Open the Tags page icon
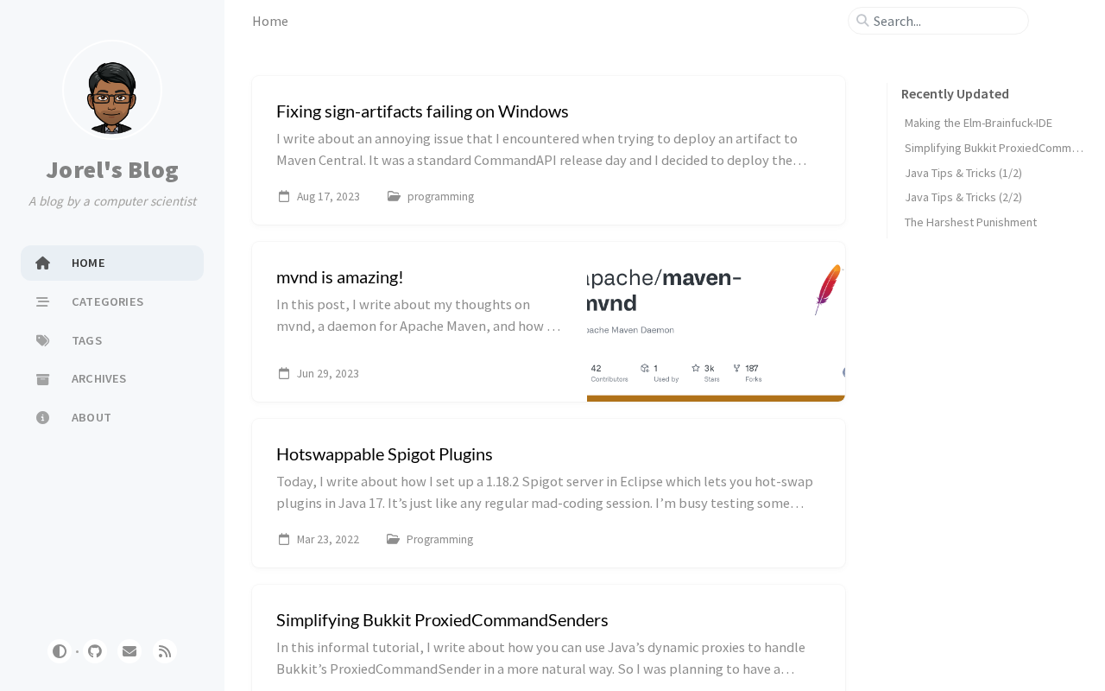 tap(43, 340)
